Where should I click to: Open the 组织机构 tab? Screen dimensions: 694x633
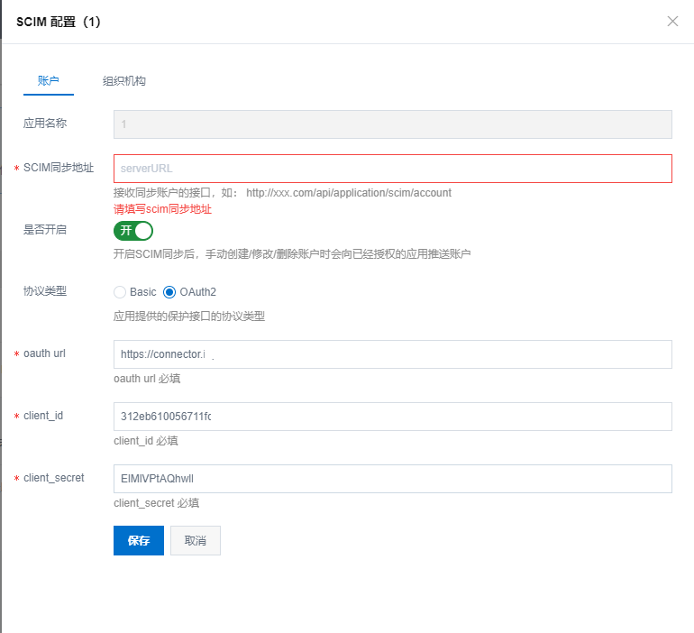point(124,81)
